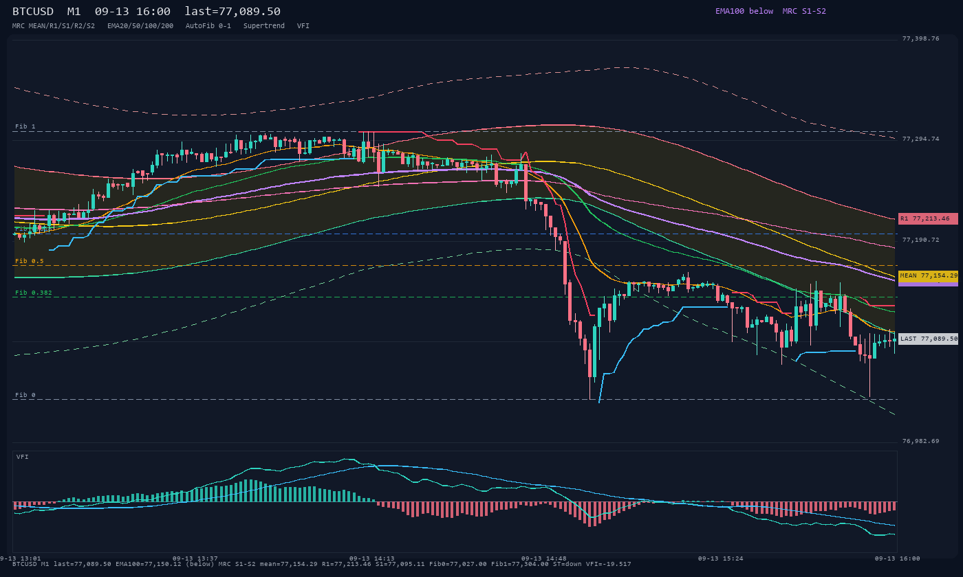963x577 pixels.
Task: Click the 09-13 14:13 time axis label
Action: click(x=372, y=558)
